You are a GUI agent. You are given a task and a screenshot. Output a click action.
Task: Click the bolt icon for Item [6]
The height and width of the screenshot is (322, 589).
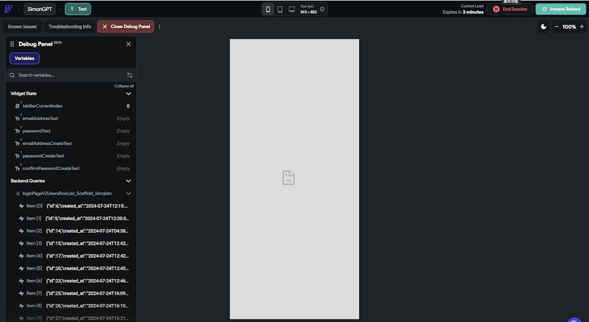point(21,281)
